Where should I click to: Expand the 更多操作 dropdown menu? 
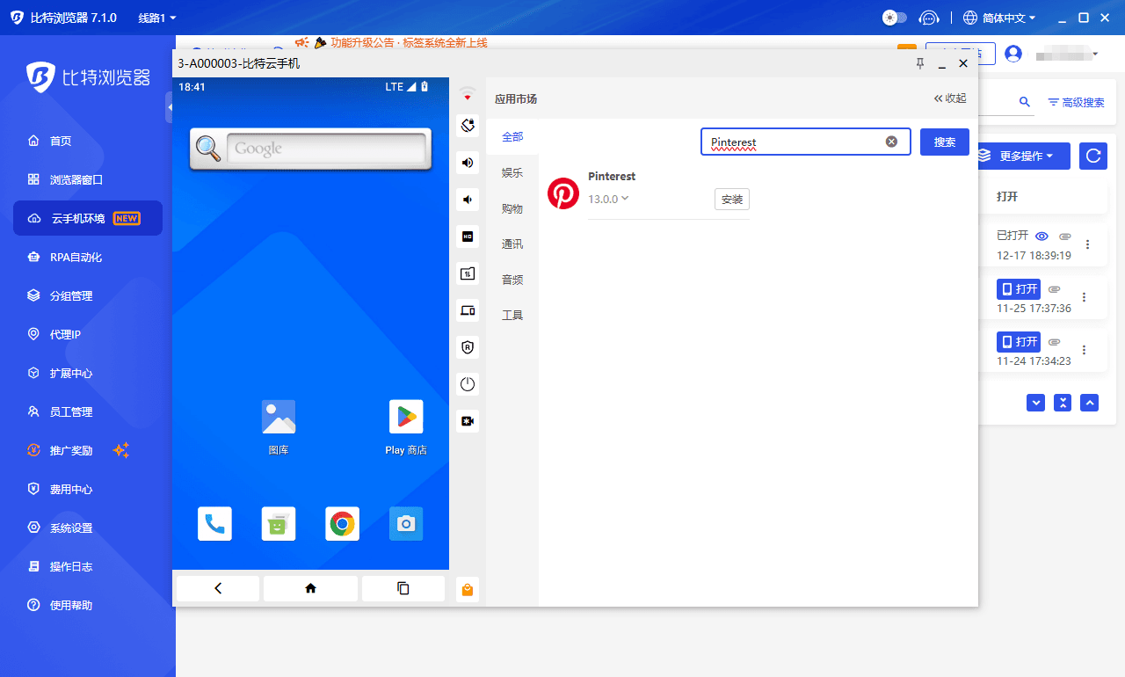click(x=1024, y=156)
